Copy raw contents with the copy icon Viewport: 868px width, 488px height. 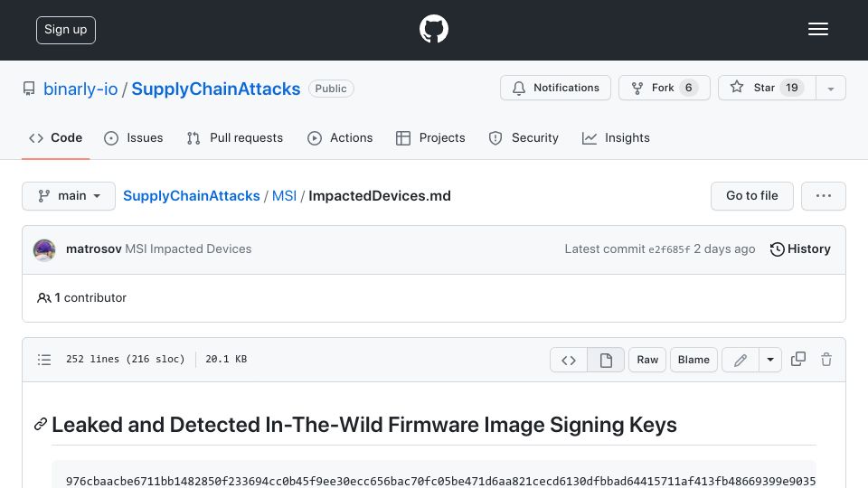pyautogui.click(x=798, y=359)
